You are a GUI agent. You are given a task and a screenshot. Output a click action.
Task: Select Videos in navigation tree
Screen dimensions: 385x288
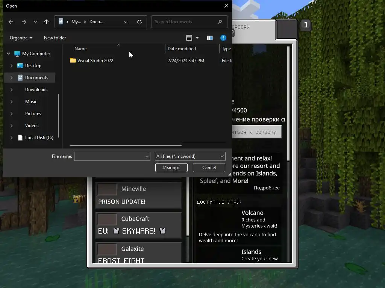coord(32,125)
